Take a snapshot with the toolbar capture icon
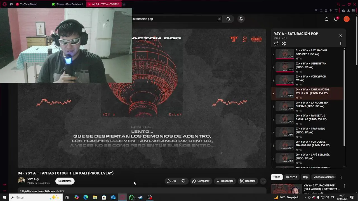358x201 pixels. [321, 10]
